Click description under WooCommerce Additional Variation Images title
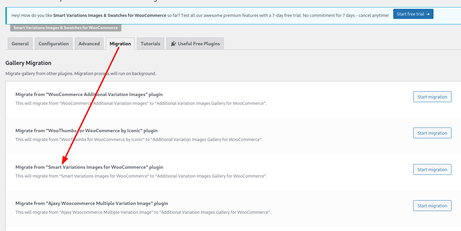The image size is (461, 231). [141, 103]
